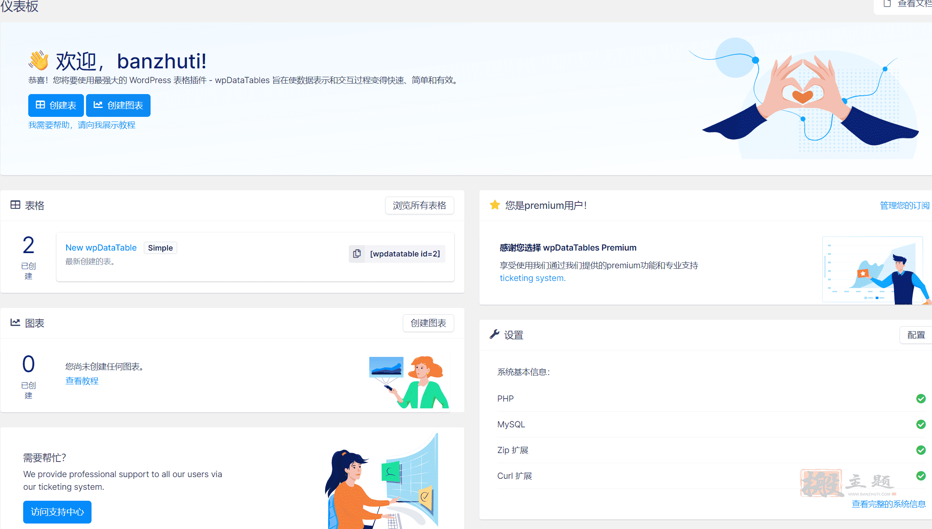Viewport: 932px width, 529px height.
Task: Click the 您尚未创建任何图表。 message
Action: (106, 367)
